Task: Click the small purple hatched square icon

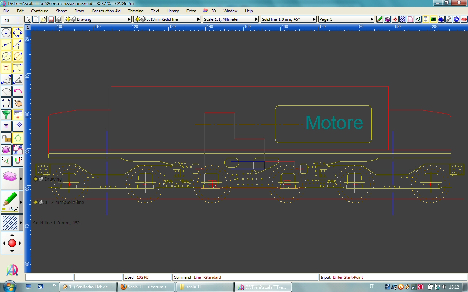Action: point(6,126)
